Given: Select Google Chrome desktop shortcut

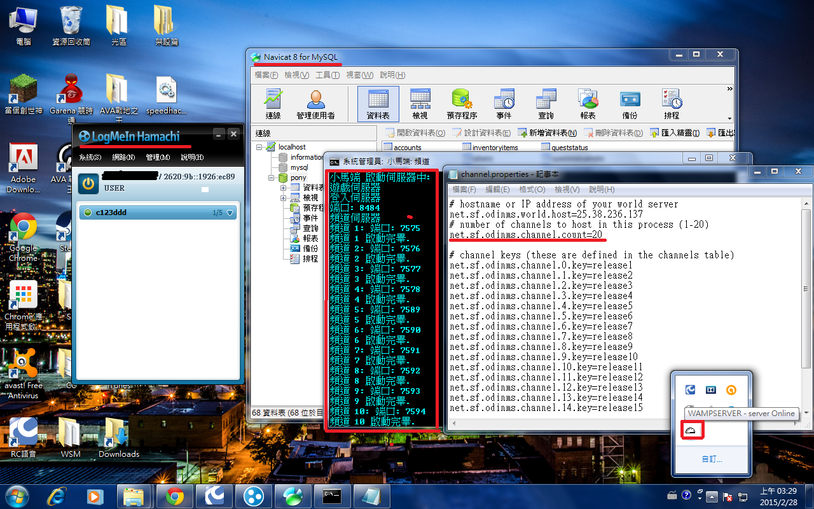Looking at the screenshot, I should 24,237.
